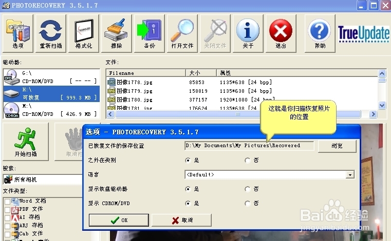Viewport: 391px width, 241px height.
Task: Click the 擦除 wipe brush icon
Action: click(x=117, y=33)
